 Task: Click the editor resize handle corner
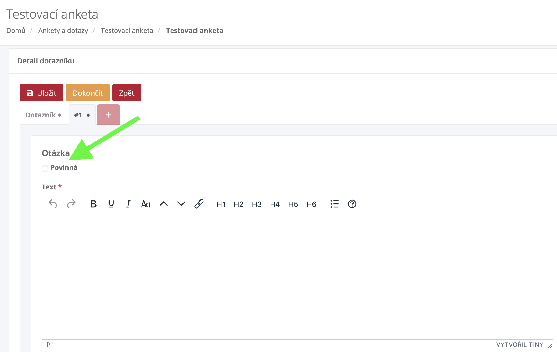pyautogui.click(x=550, y=346)
